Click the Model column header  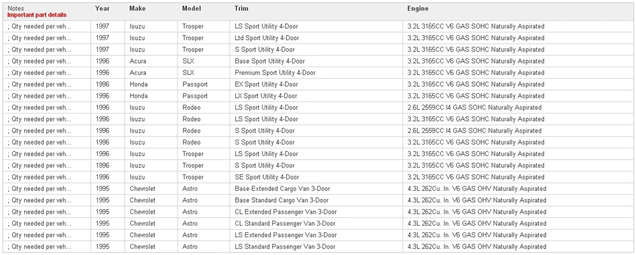coord(191,8)
